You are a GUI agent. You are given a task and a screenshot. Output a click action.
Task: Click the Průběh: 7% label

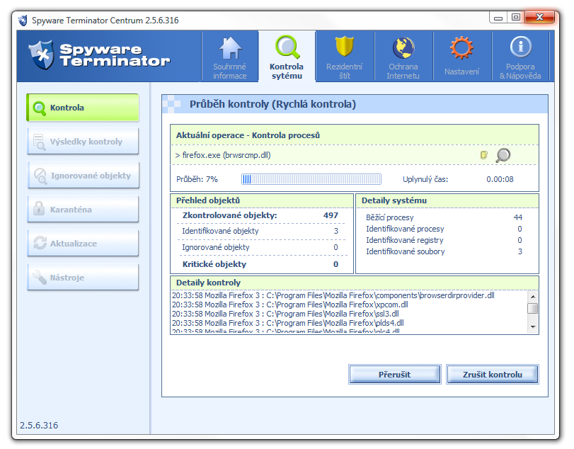coord(197,179)
